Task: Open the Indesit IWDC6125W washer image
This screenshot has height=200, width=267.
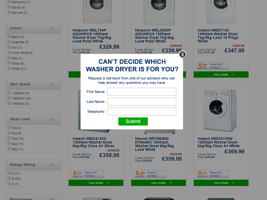Action: tap(220, 110)
